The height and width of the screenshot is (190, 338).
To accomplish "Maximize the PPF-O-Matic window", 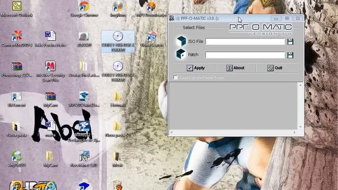I will (x=287, y=18).
